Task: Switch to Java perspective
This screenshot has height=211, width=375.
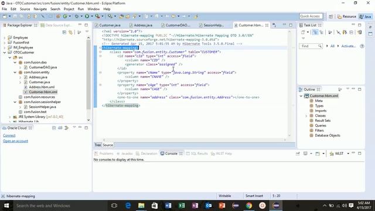Action: 366,16
